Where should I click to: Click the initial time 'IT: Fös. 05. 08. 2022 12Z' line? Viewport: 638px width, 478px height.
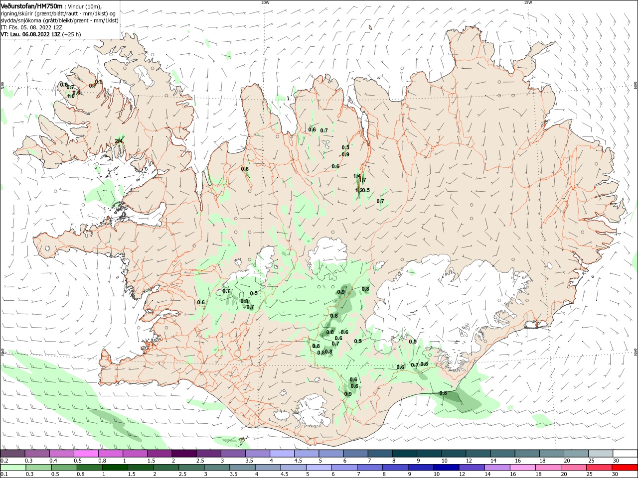tap(31, 27)
